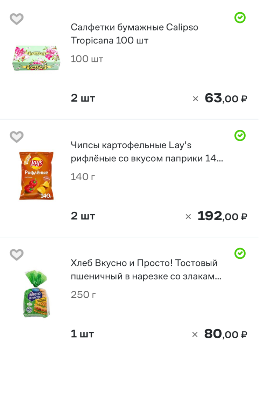Viewport: 259px width, 399px height.
Task: Click the 140 г weight label
Action: click(83, 177)
